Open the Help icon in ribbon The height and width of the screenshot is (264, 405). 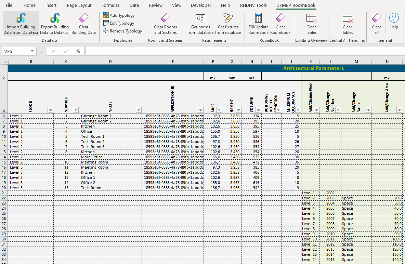pos(394,18)
